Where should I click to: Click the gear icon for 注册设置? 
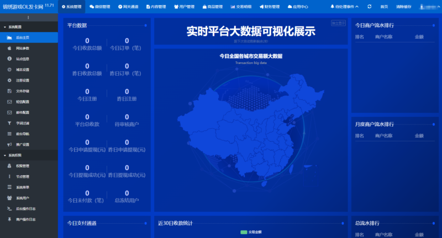[x=9, y=80]
